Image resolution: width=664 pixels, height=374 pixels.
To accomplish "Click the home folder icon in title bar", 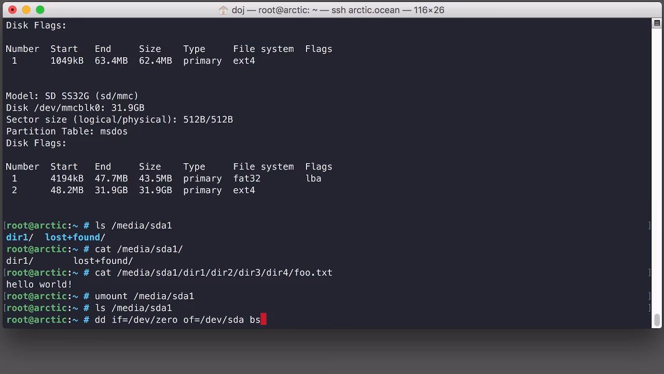I will point(223,10).
